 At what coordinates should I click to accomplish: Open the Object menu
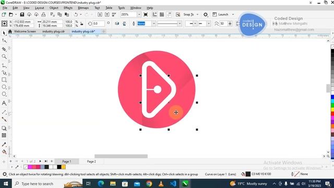pos(54,8)
